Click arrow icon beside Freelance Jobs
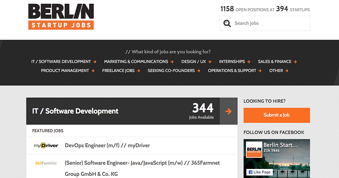 [x=138, y=71]
